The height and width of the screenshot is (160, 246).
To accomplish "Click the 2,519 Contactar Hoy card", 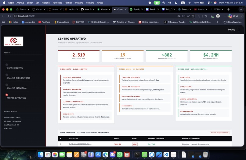I will pyautogui.click(x=79, y=56).
